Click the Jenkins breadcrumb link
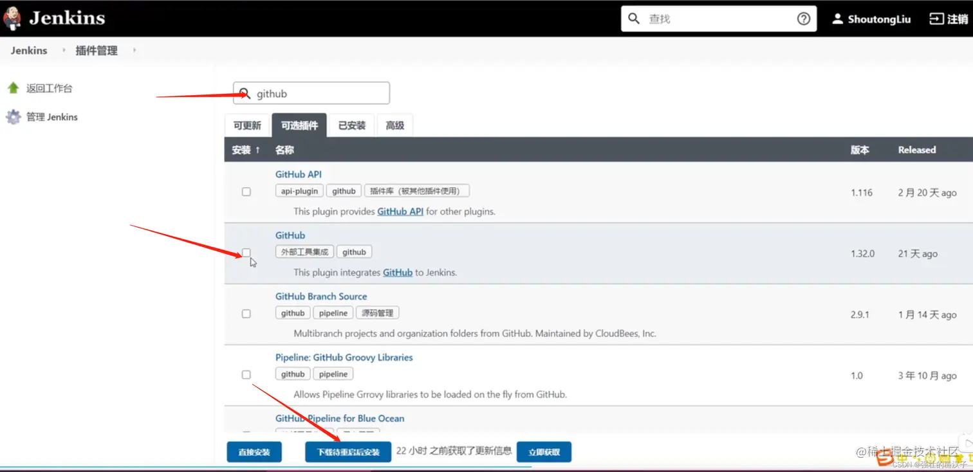The image size is (973, 472). 29,50
